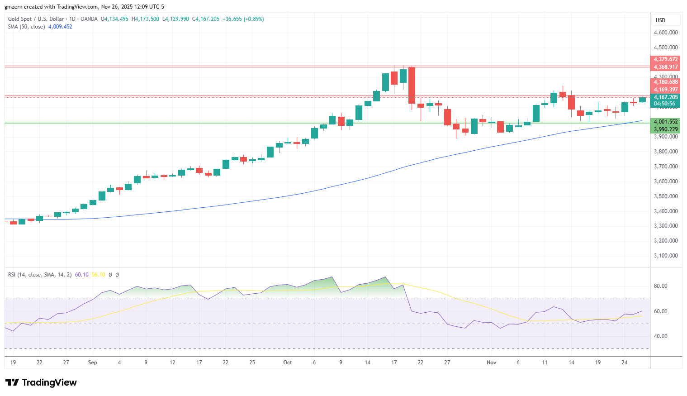Select the red price label 4,169.397
687x396 pixels.
[665, 90]
